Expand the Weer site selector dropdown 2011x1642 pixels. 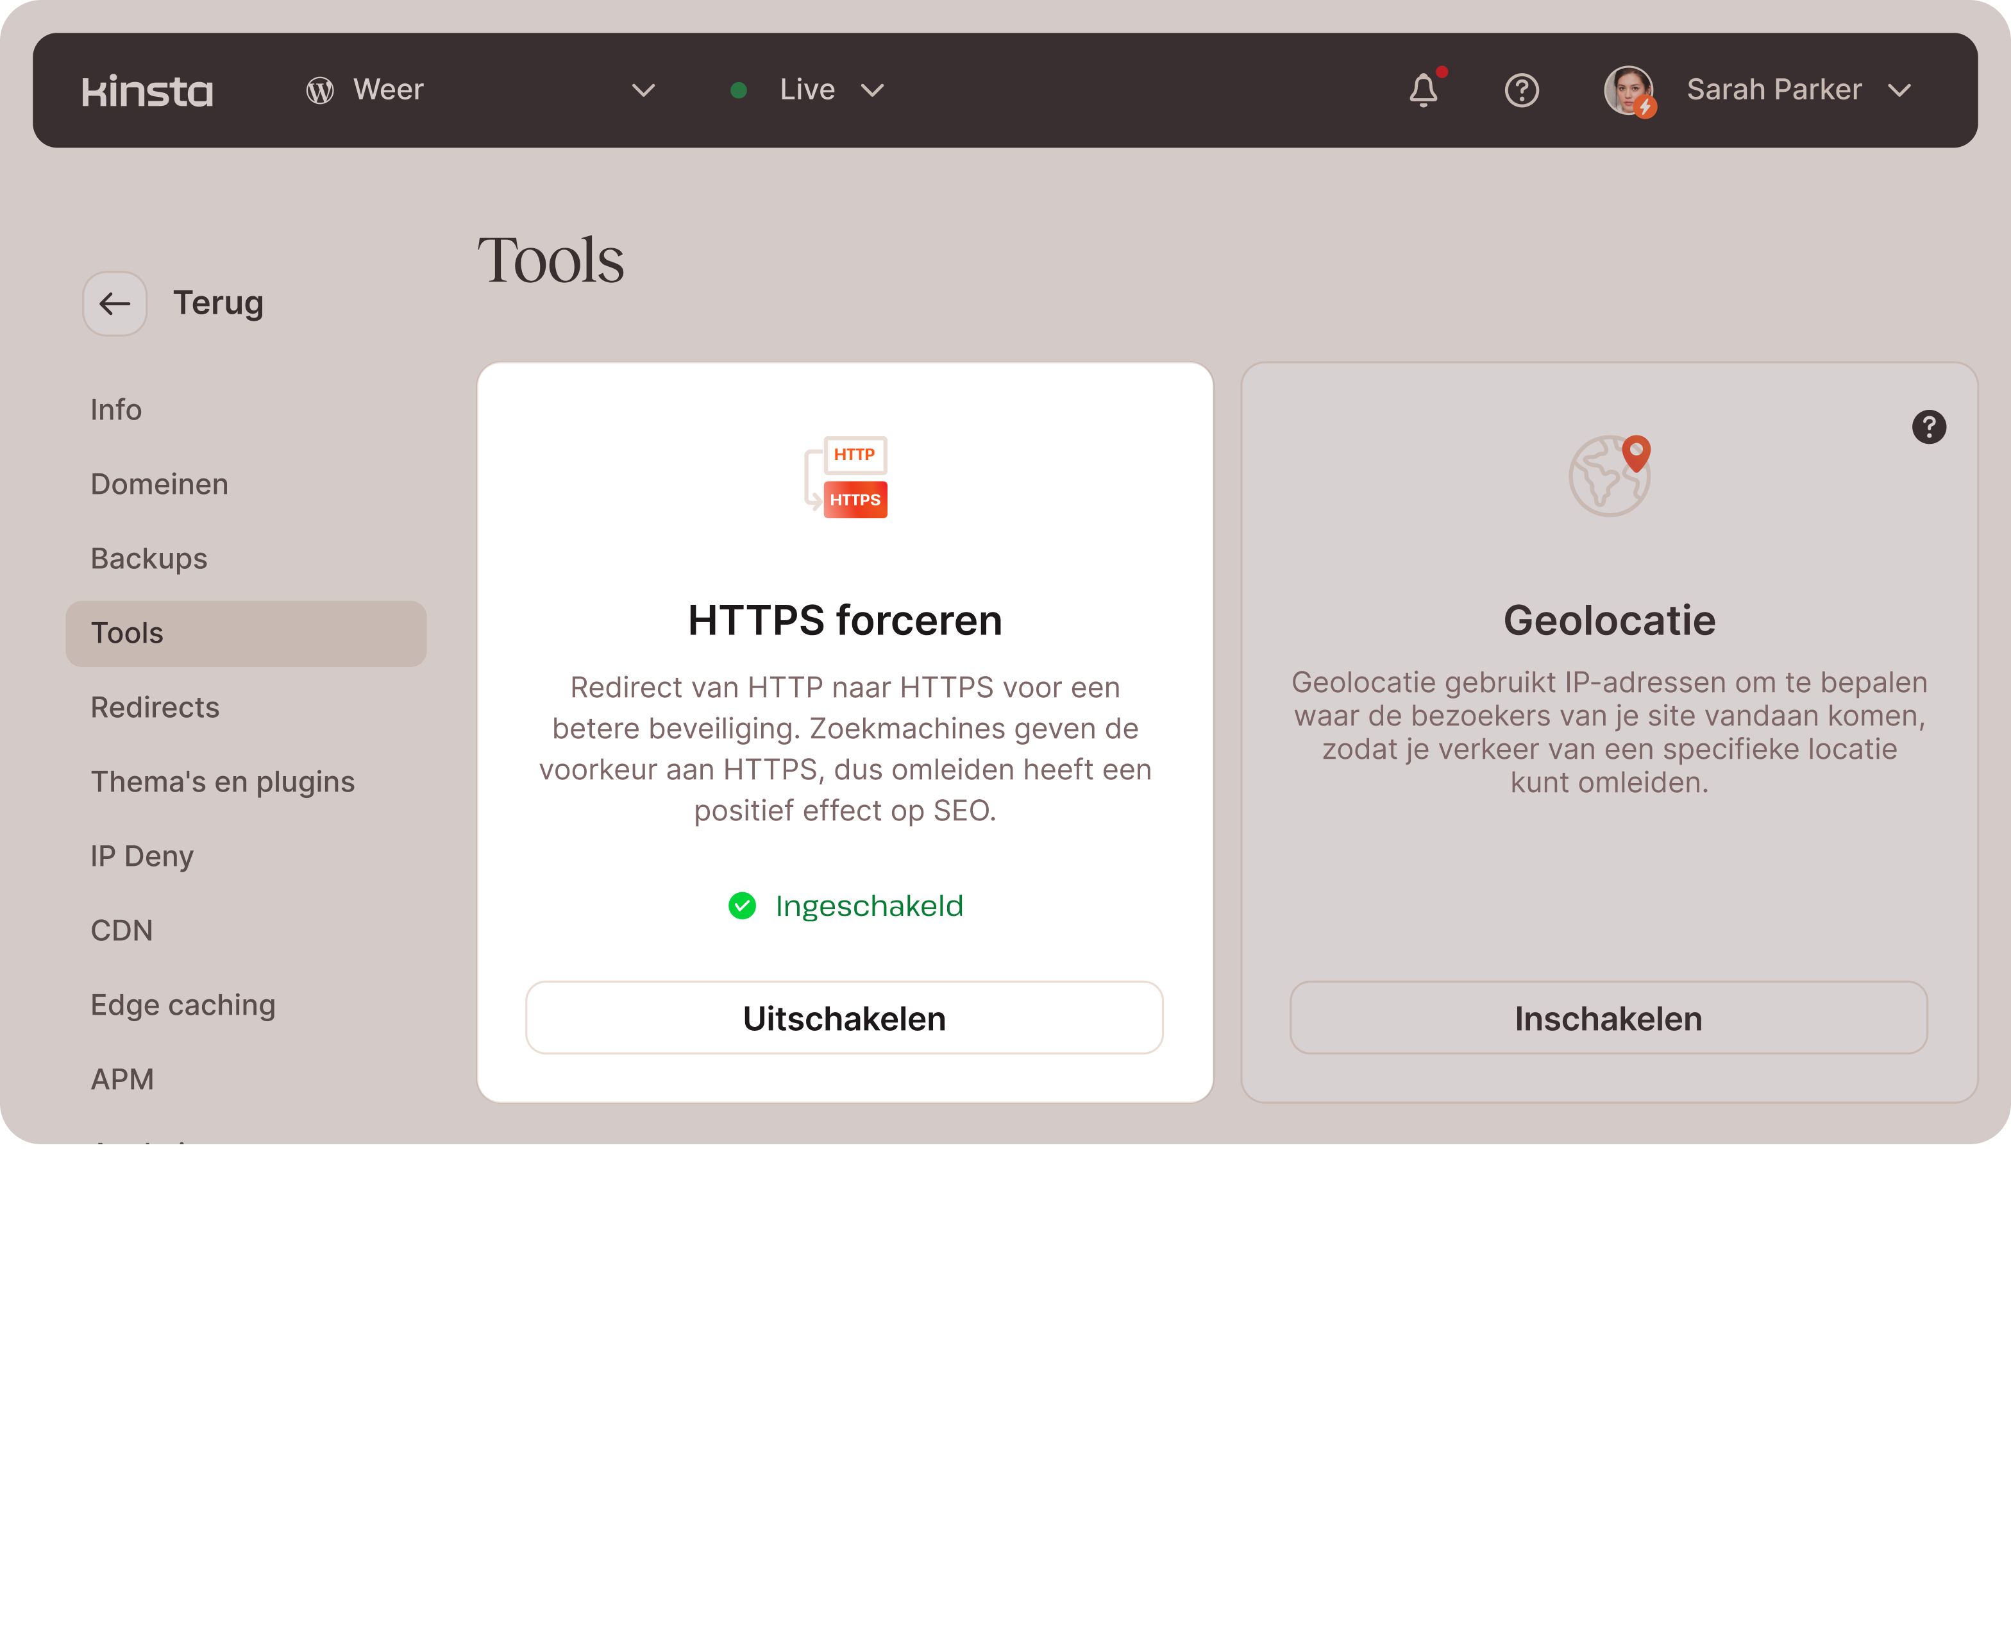pyautogui.click(x=643, y=91)
